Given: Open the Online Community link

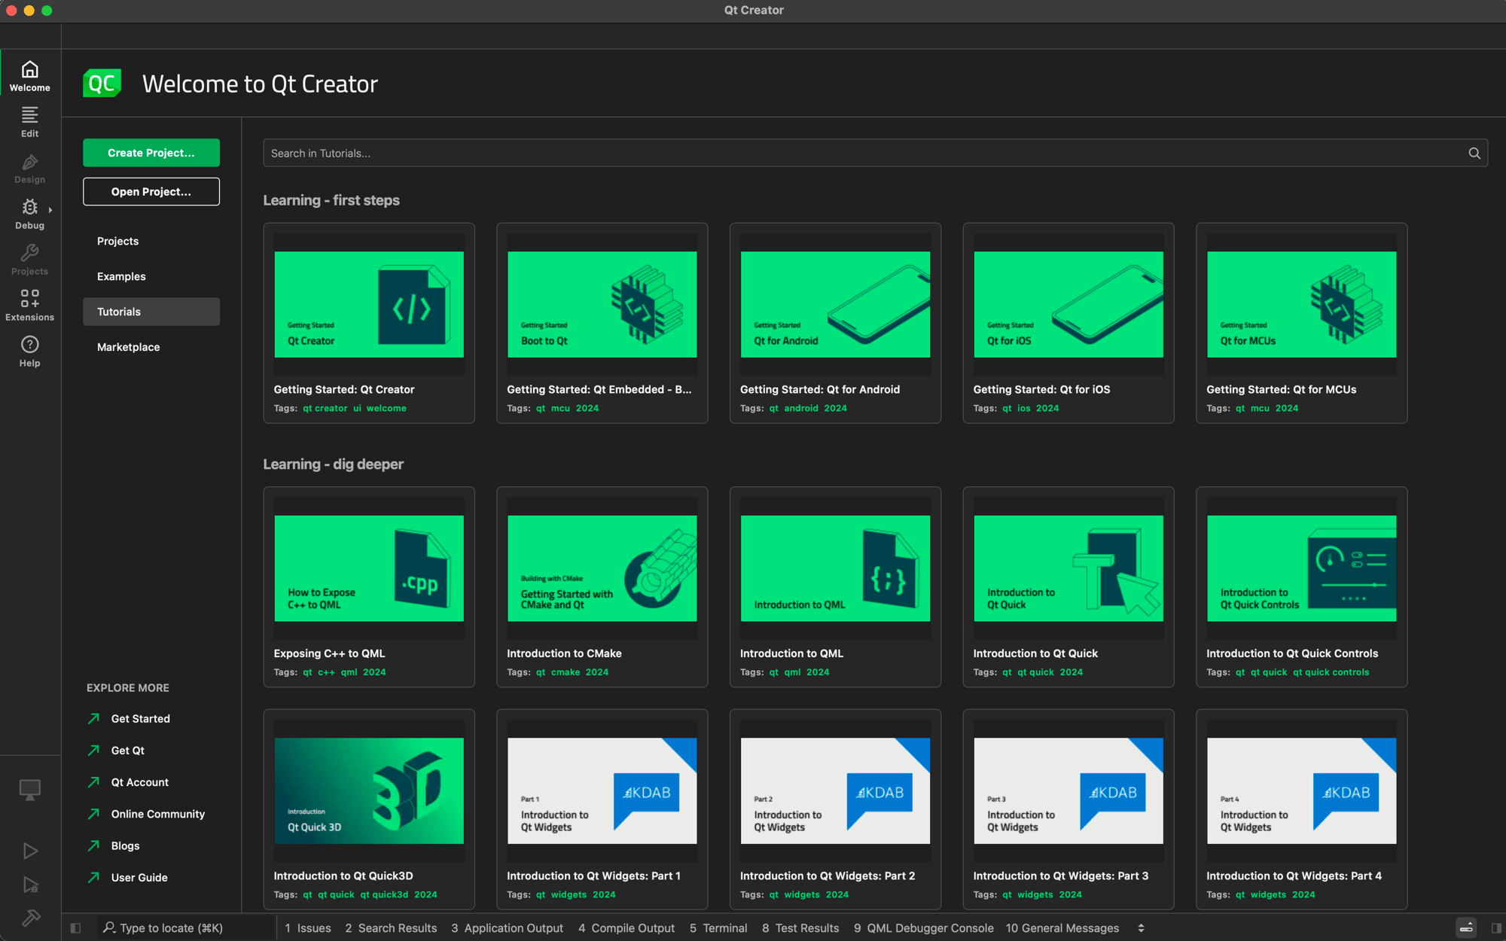Looking at the screenshot, I should 158,814.
